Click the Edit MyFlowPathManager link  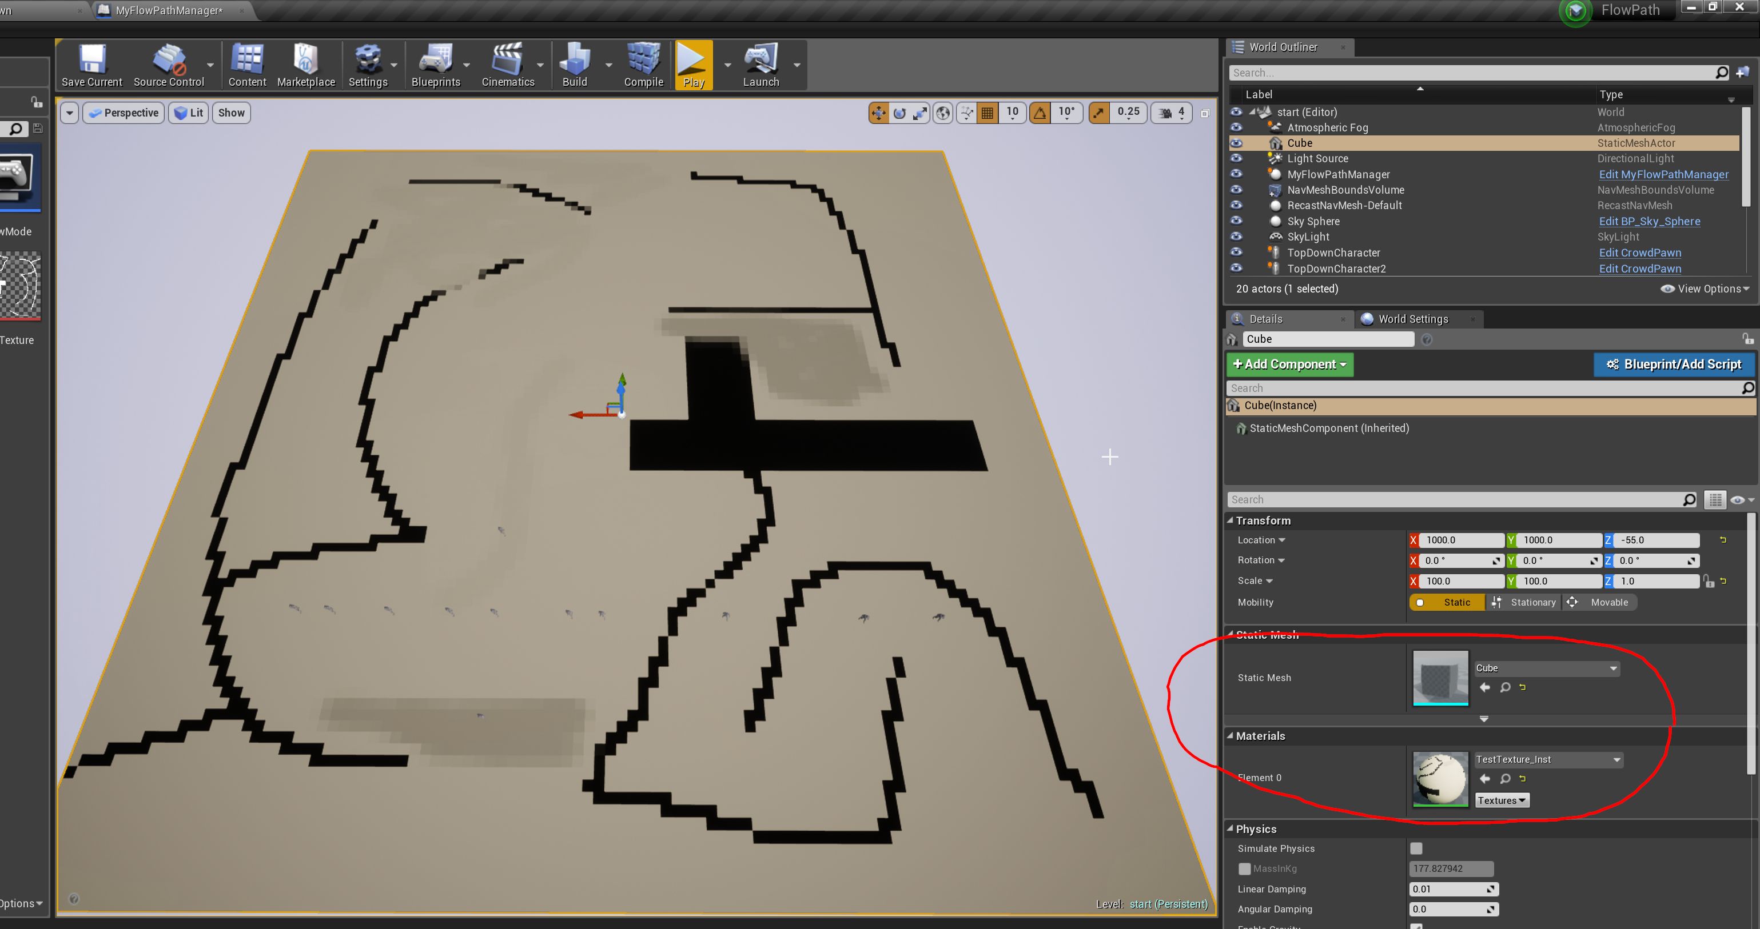coord(1663,174)
